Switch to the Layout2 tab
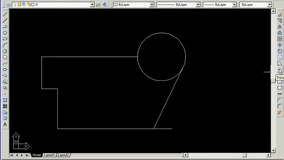Image resolution: width=284 pixels, height=160 pixels. (x=63, y=155)
